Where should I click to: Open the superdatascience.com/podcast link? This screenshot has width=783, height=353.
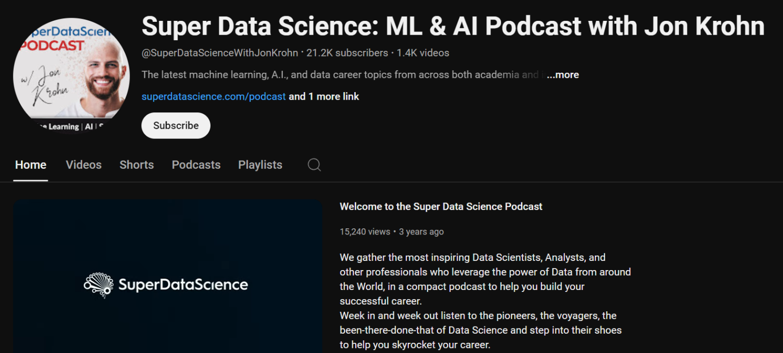(x=214, y=96)
